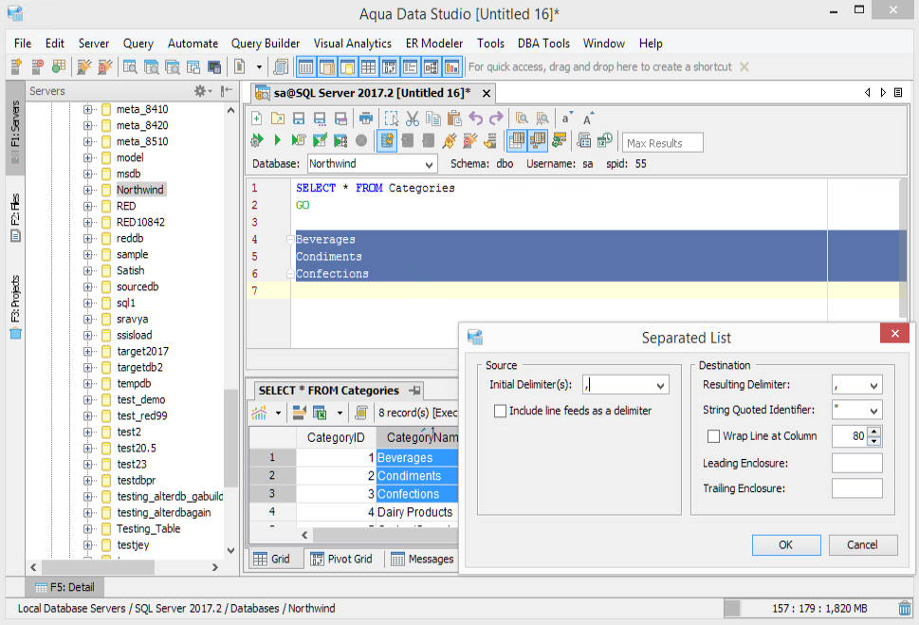The height and width of the screenshot is (625, 919).
Task: Click the Execute query play icon
Action: pyautogui.click(x=278, y=140)
